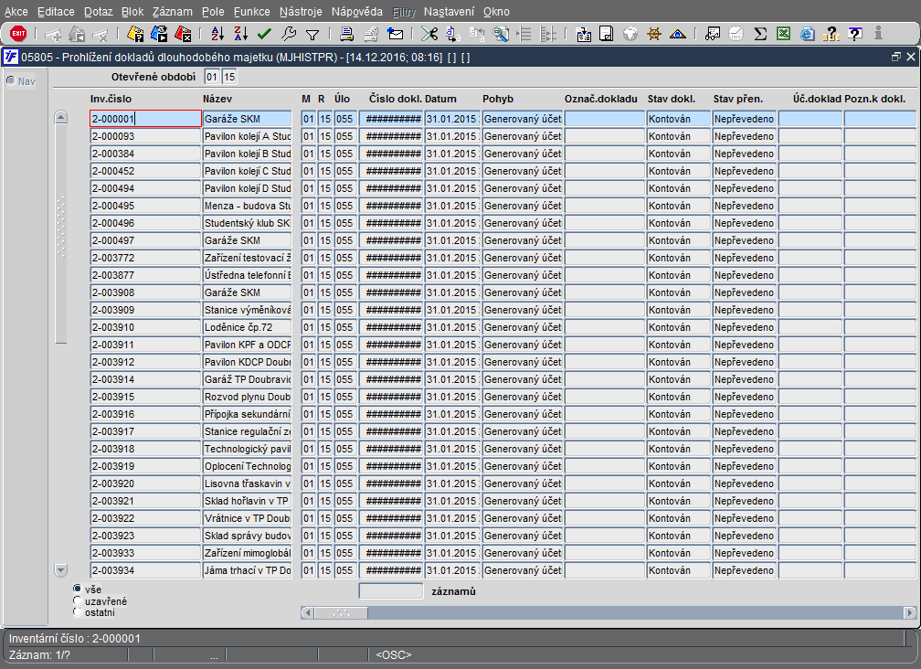Select the 'vše' radio button

[x=77, y=589]
